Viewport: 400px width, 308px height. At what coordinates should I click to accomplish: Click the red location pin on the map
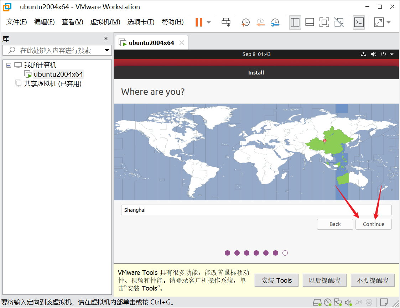[324, 140]
